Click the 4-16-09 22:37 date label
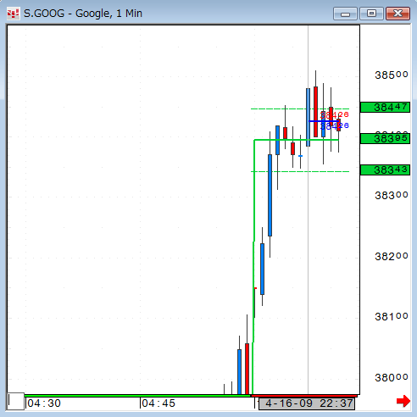The image size is (417, 417). (x=307, y=403)
